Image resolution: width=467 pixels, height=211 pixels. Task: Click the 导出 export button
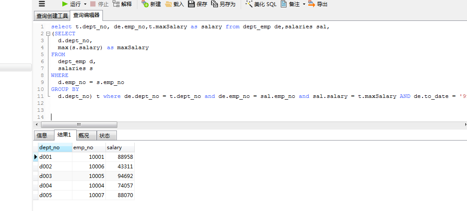pyautogui.click(x=318, y=4)
